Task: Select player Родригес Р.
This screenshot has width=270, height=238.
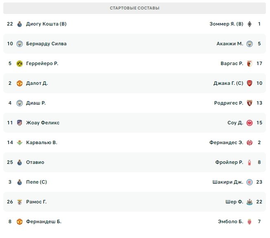Action: click(229, 103)
